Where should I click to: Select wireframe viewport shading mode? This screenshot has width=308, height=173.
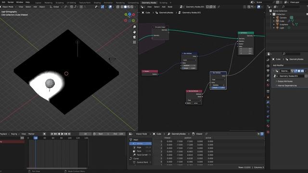(122, 7)
